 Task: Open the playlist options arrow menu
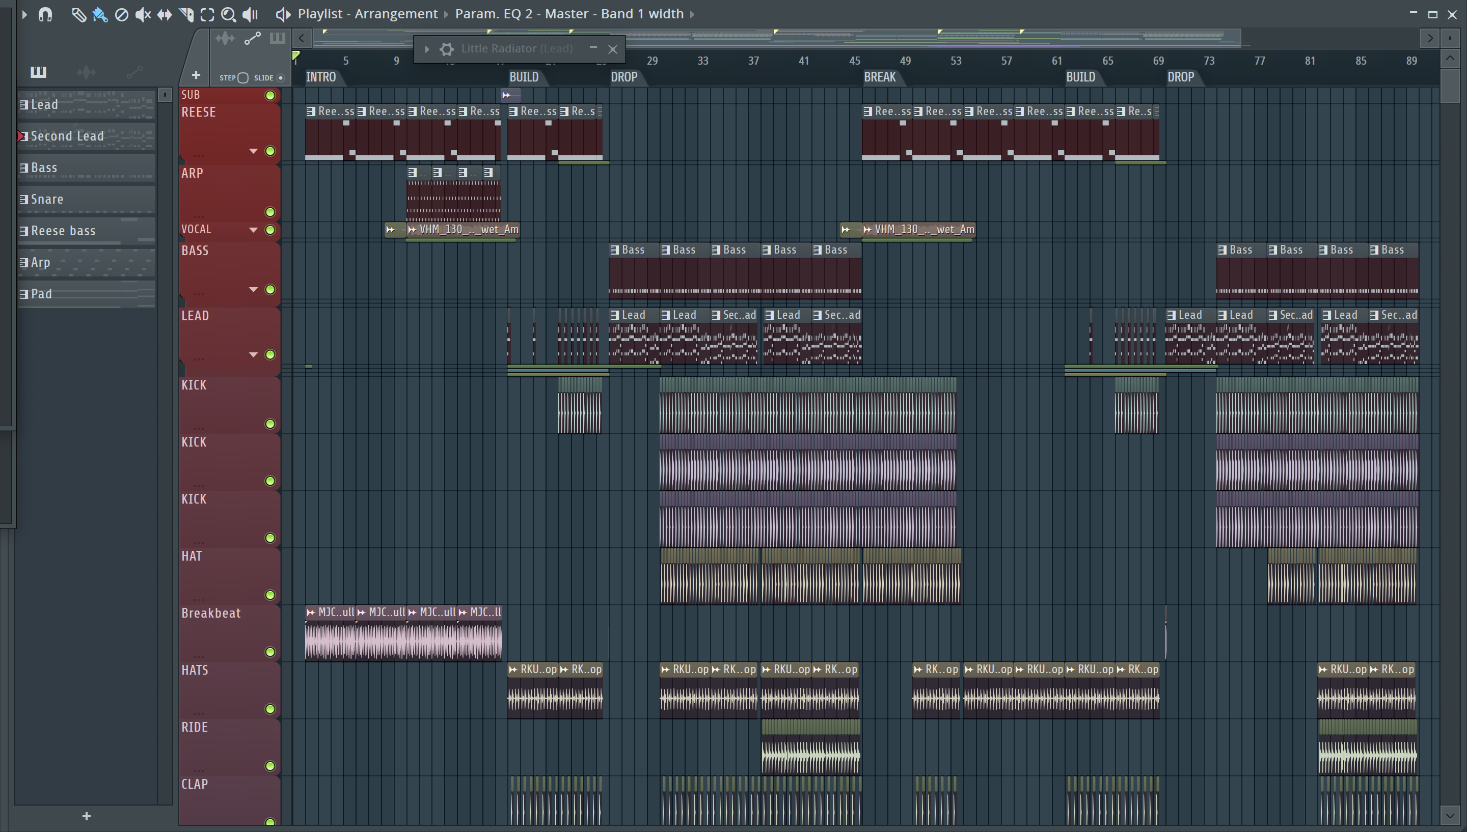[24, 14]
